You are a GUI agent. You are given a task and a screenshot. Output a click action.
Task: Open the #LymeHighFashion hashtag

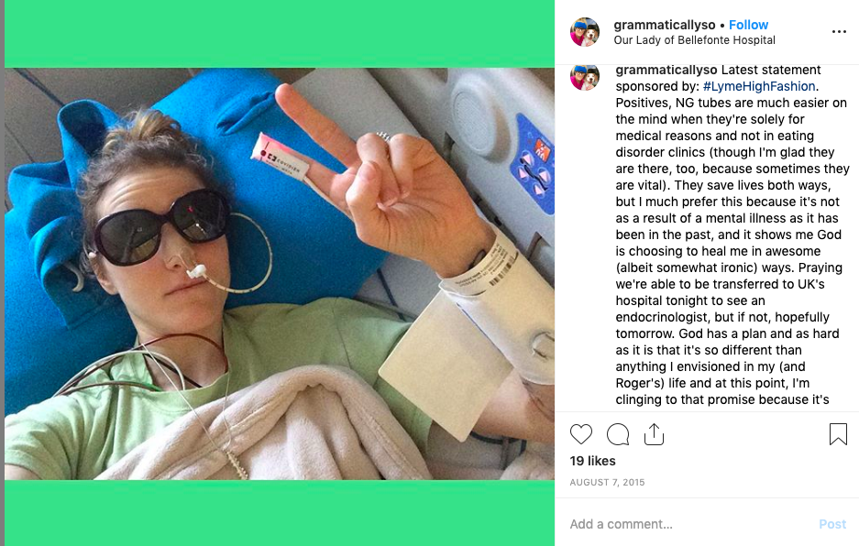click(x=759, y=86)
